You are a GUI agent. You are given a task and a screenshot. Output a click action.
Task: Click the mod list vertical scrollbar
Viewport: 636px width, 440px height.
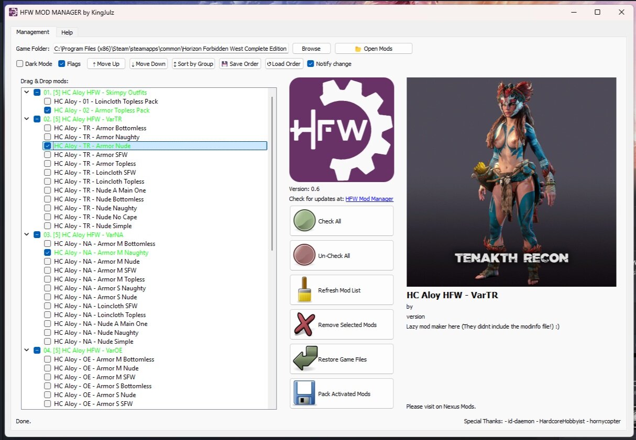click(272, 173)
